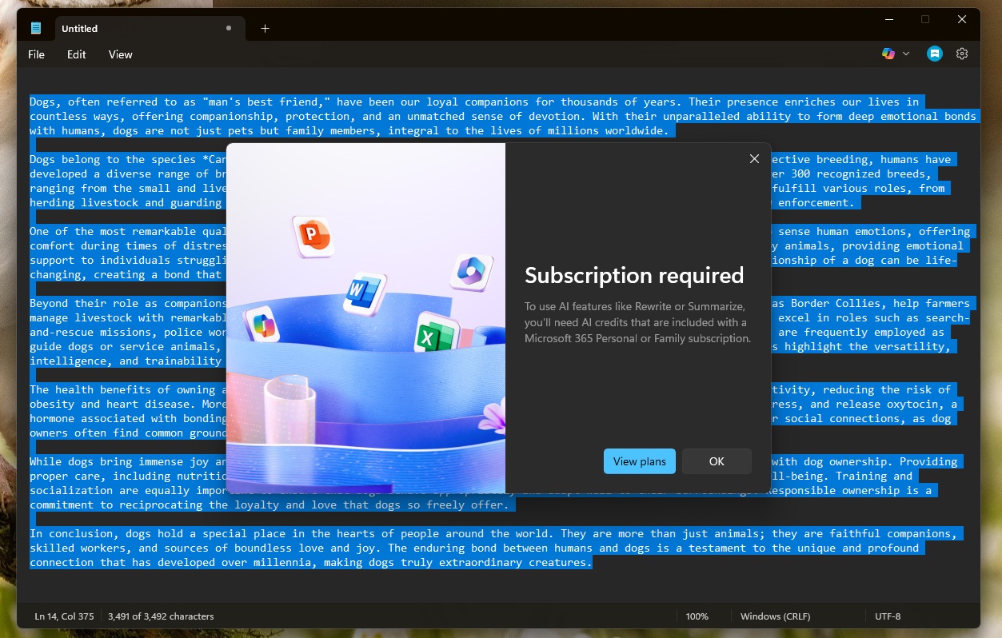The image size is (1002, 638).
Task: Open the View menu
Action: click(120, 54)
